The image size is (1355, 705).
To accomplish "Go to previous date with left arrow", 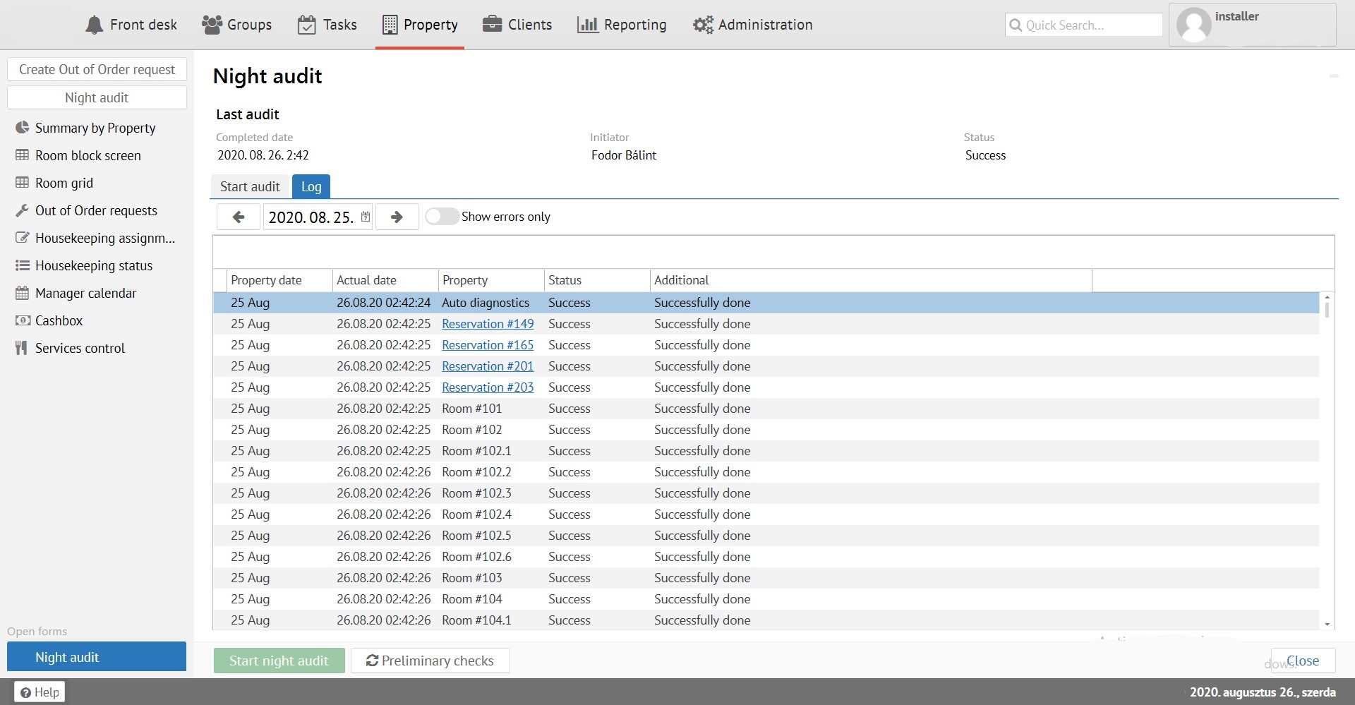I will pyautogui.click(x=239, y=217).
